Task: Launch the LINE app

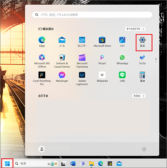Action: tap(122, 77)
